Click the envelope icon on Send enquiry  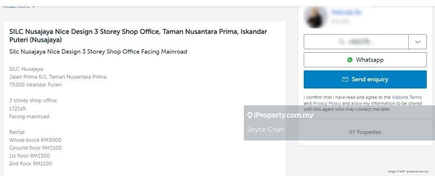coord(345,80)
